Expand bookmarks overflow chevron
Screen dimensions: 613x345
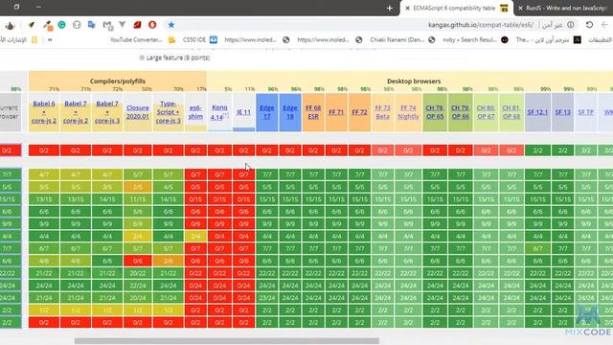50,40
